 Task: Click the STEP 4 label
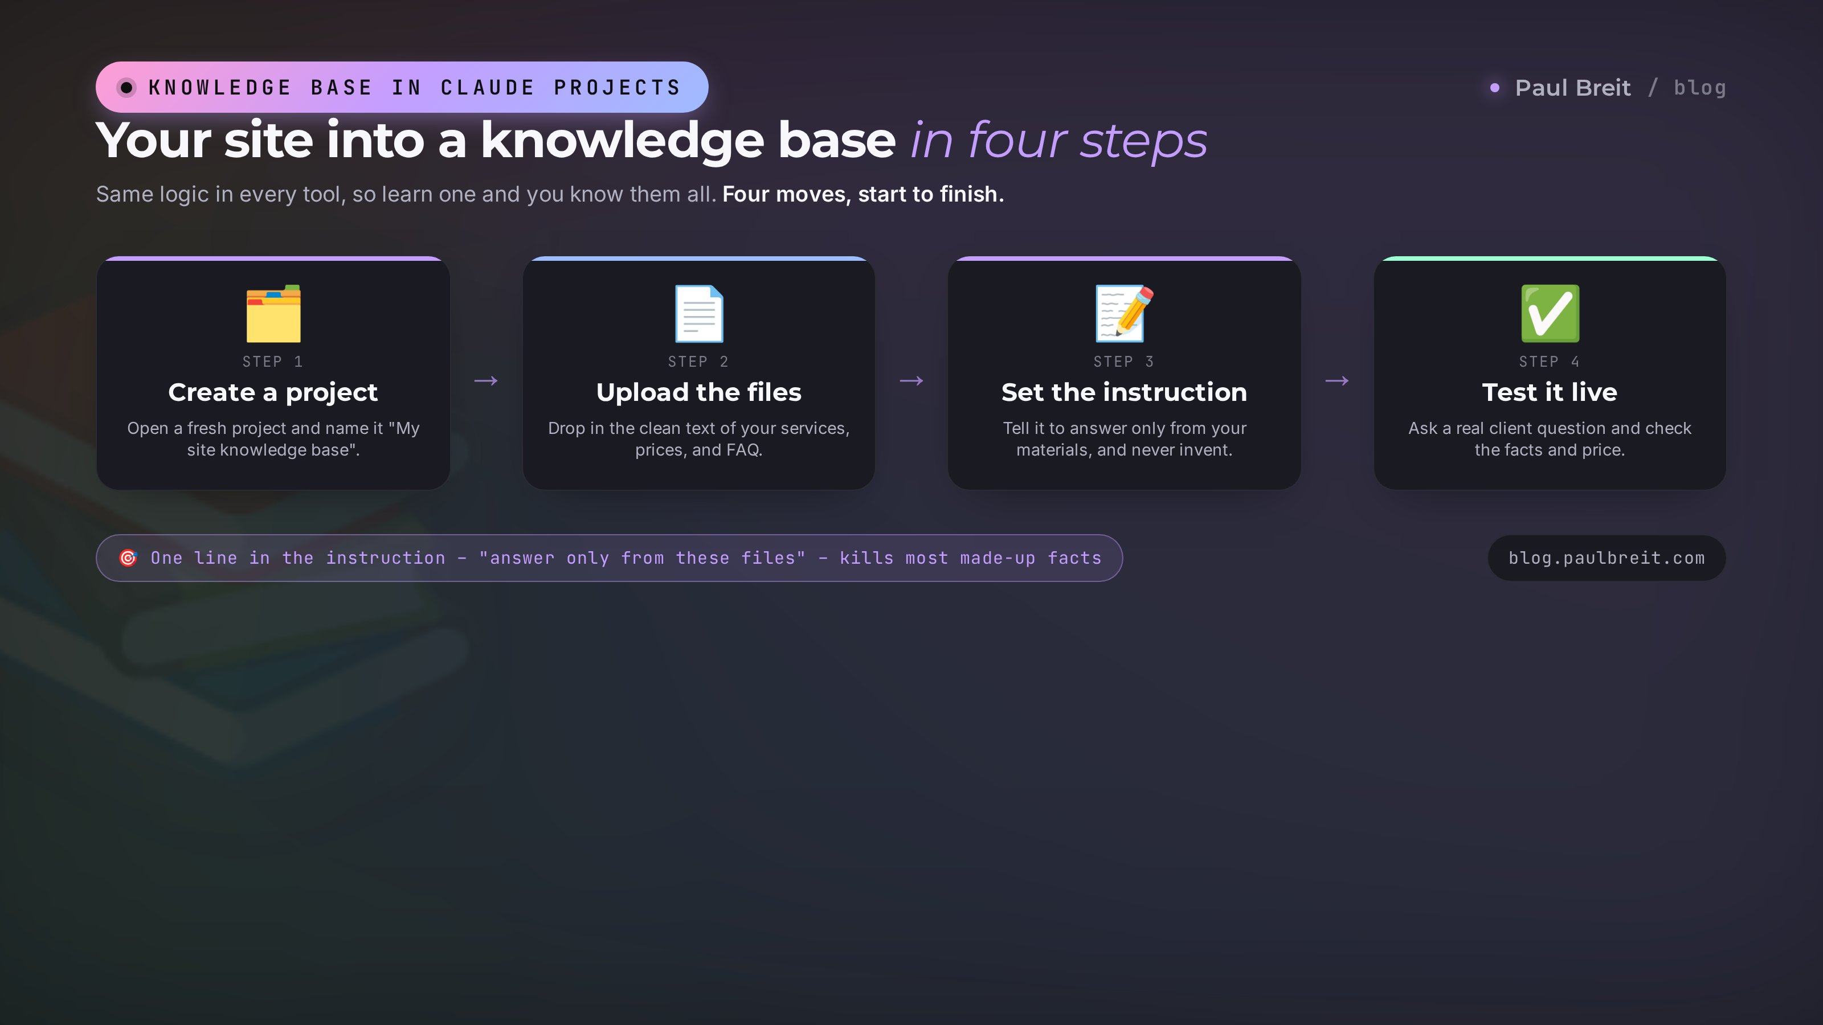1550,362
